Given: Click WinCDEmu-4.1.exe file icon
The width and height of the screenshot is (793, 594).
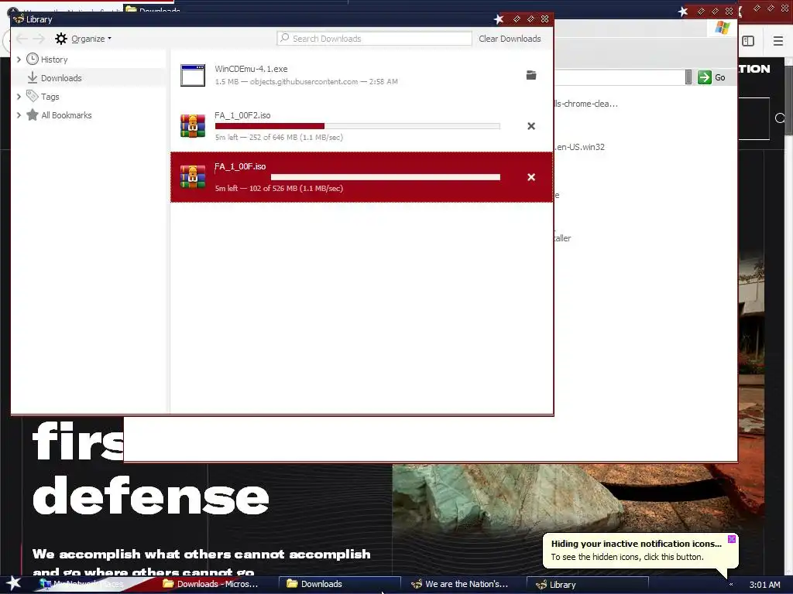Looking at the screenshot, I should point(193,75).
